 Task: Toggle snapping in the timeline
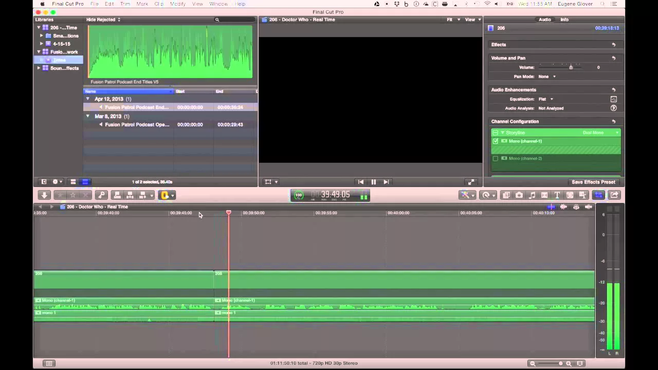pyautogui.click(x=589, y=207)
